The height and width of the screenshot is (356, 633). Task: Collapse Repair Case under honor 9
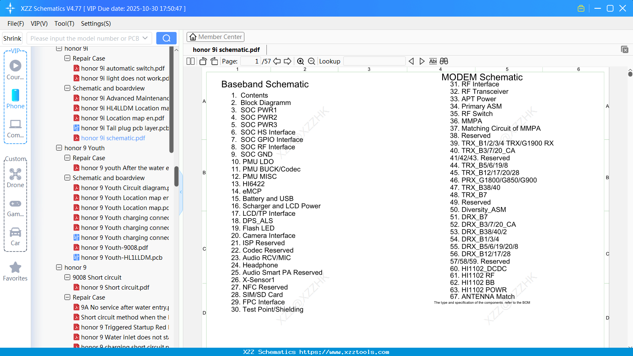[x=67, y=297]
